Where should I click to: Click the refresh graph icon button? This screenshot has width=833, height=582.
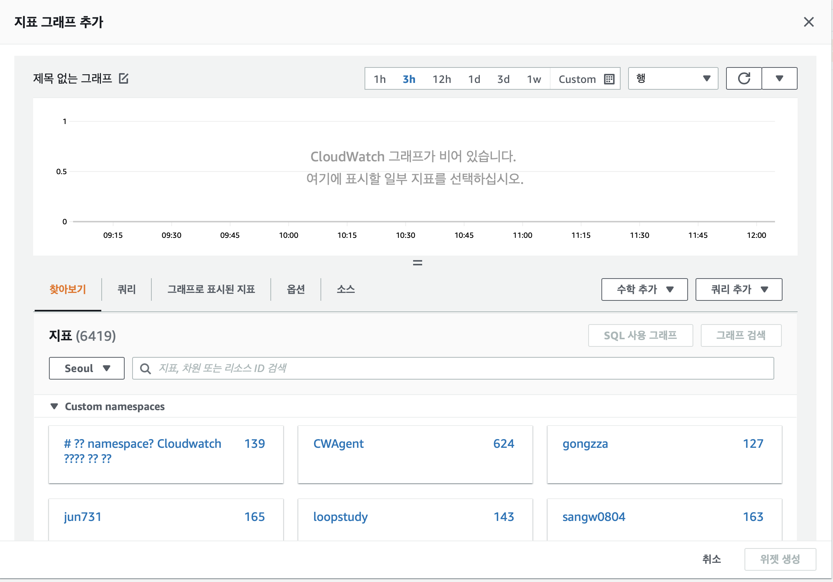click(x=744, y=78)
